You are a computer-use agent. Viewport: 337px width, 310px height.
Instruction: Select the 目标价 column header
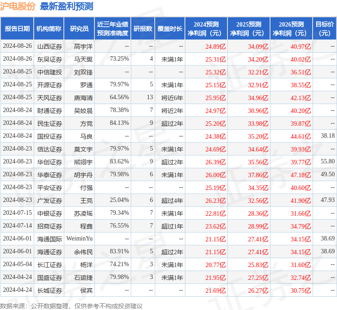pyautogui.click(x=325, y=28)
